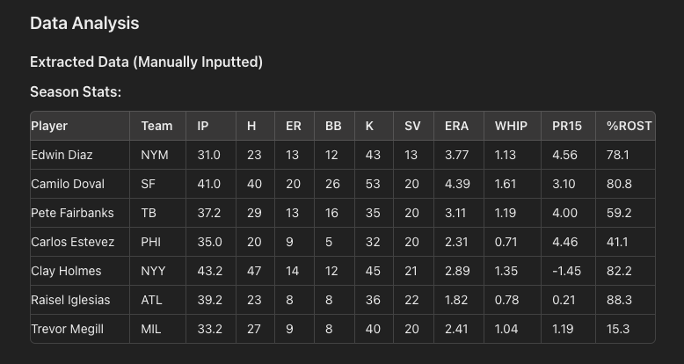This screenshot has width=684, height=364.
Task: Select the SV column header
Action: [412, 126]
